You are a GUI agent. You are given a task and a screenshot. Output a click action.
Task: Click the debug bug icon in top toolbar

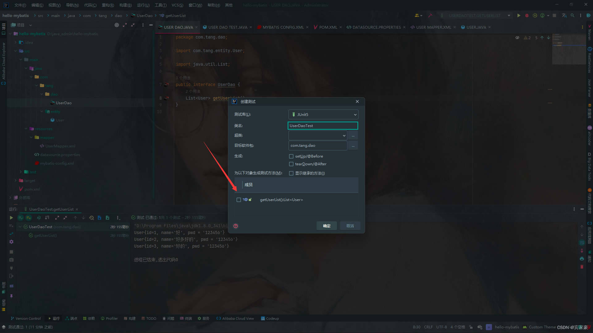(527, 15)
